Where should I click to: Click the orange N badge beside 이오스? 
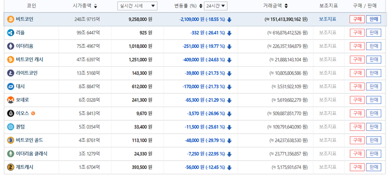click(x=33, y=114)
